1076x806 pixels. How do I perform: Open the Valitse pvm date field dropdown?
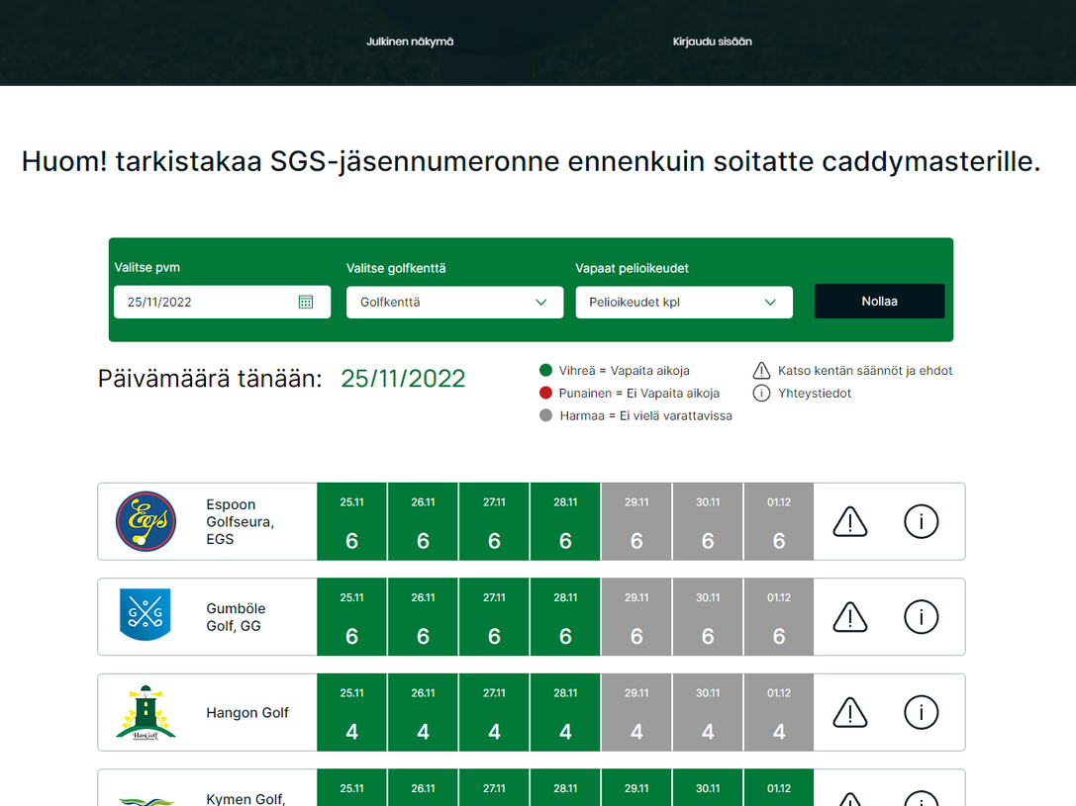click(x=222, y=302)
